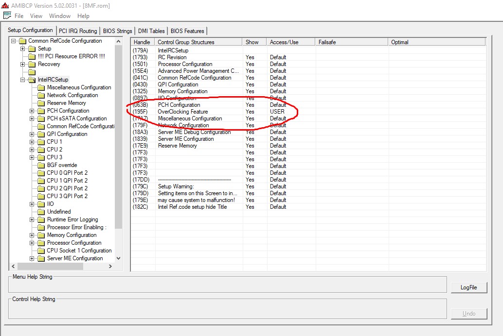Select the PCH sSATA Configuration folder icon
The width and height of the screenshot is (503, 336).
(41, 118)
